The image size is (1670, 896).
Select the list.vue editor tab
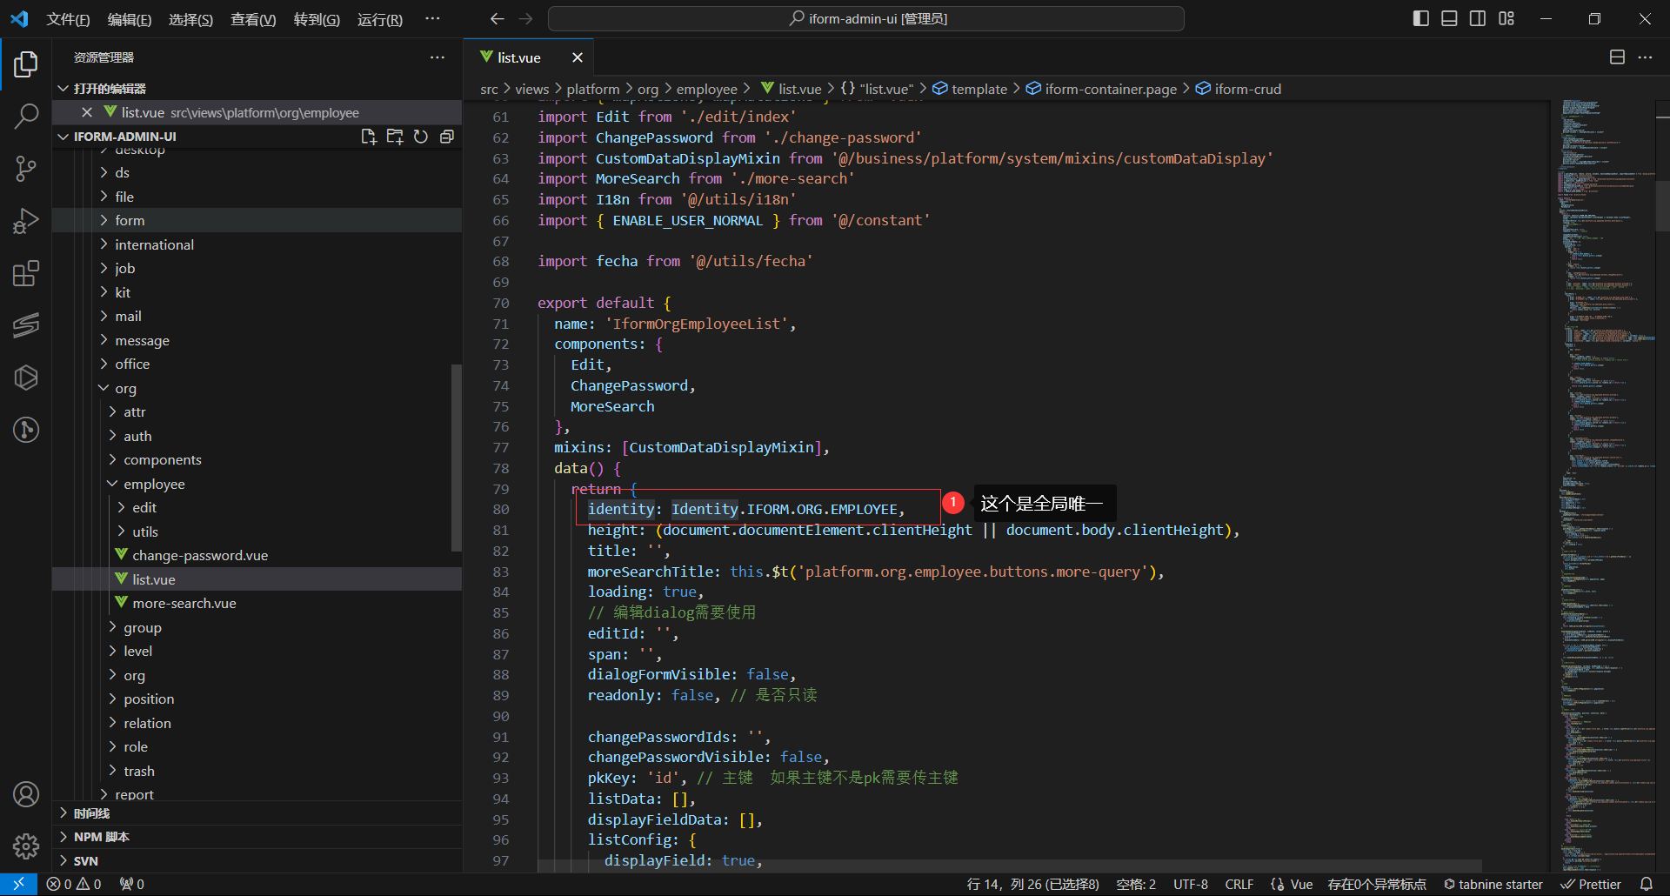pos(518,57)
